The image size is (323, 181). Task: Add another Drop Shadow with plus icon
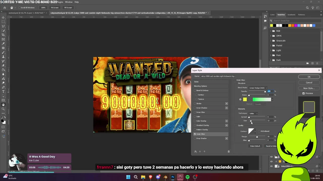pos(226,139)
